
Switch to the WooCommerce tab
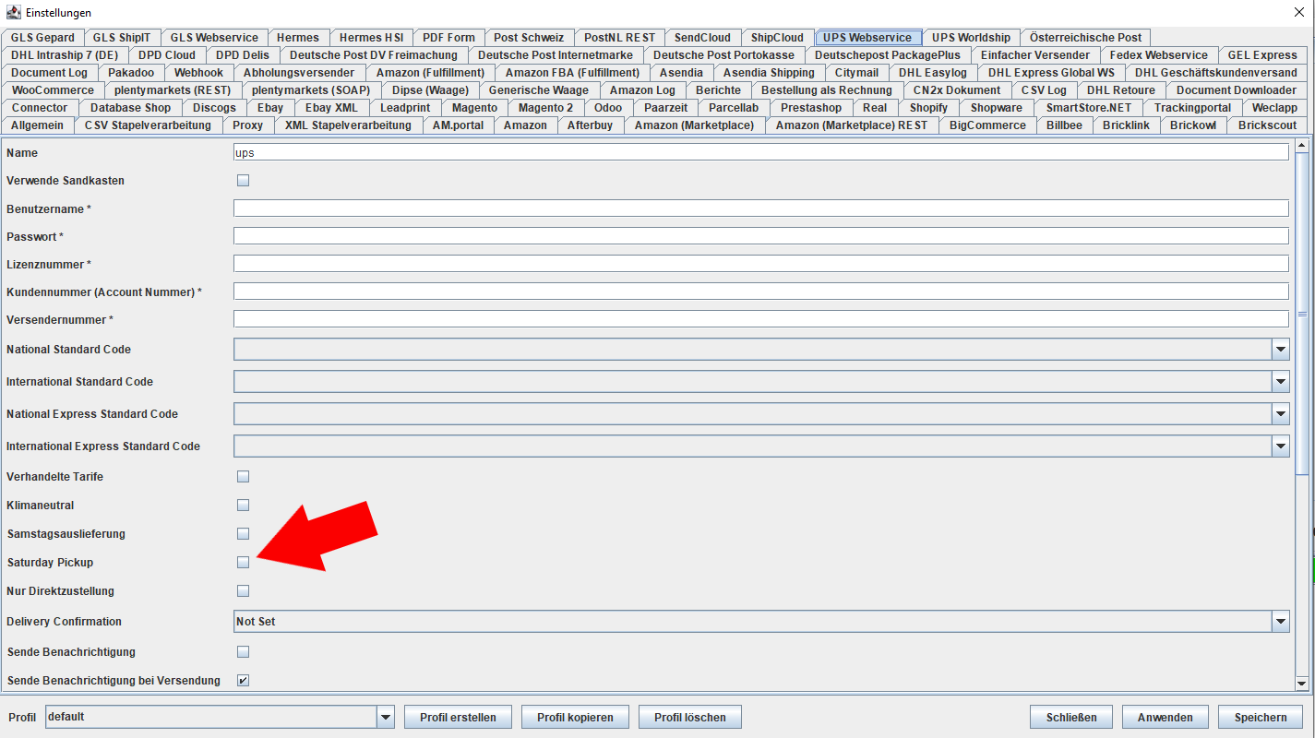[53, 90]
